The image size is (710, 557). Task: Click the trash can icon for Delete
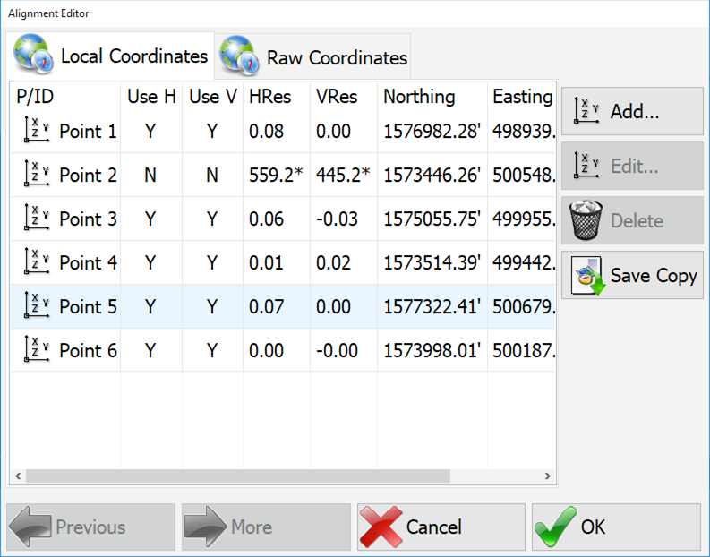pos(586,220)
